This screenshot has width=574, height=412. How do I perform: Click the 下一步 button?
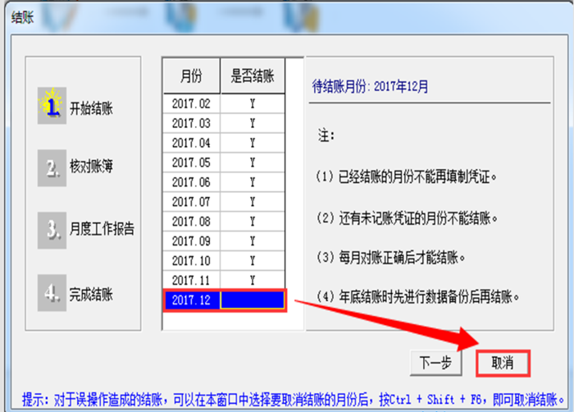(x=435, y=363)
